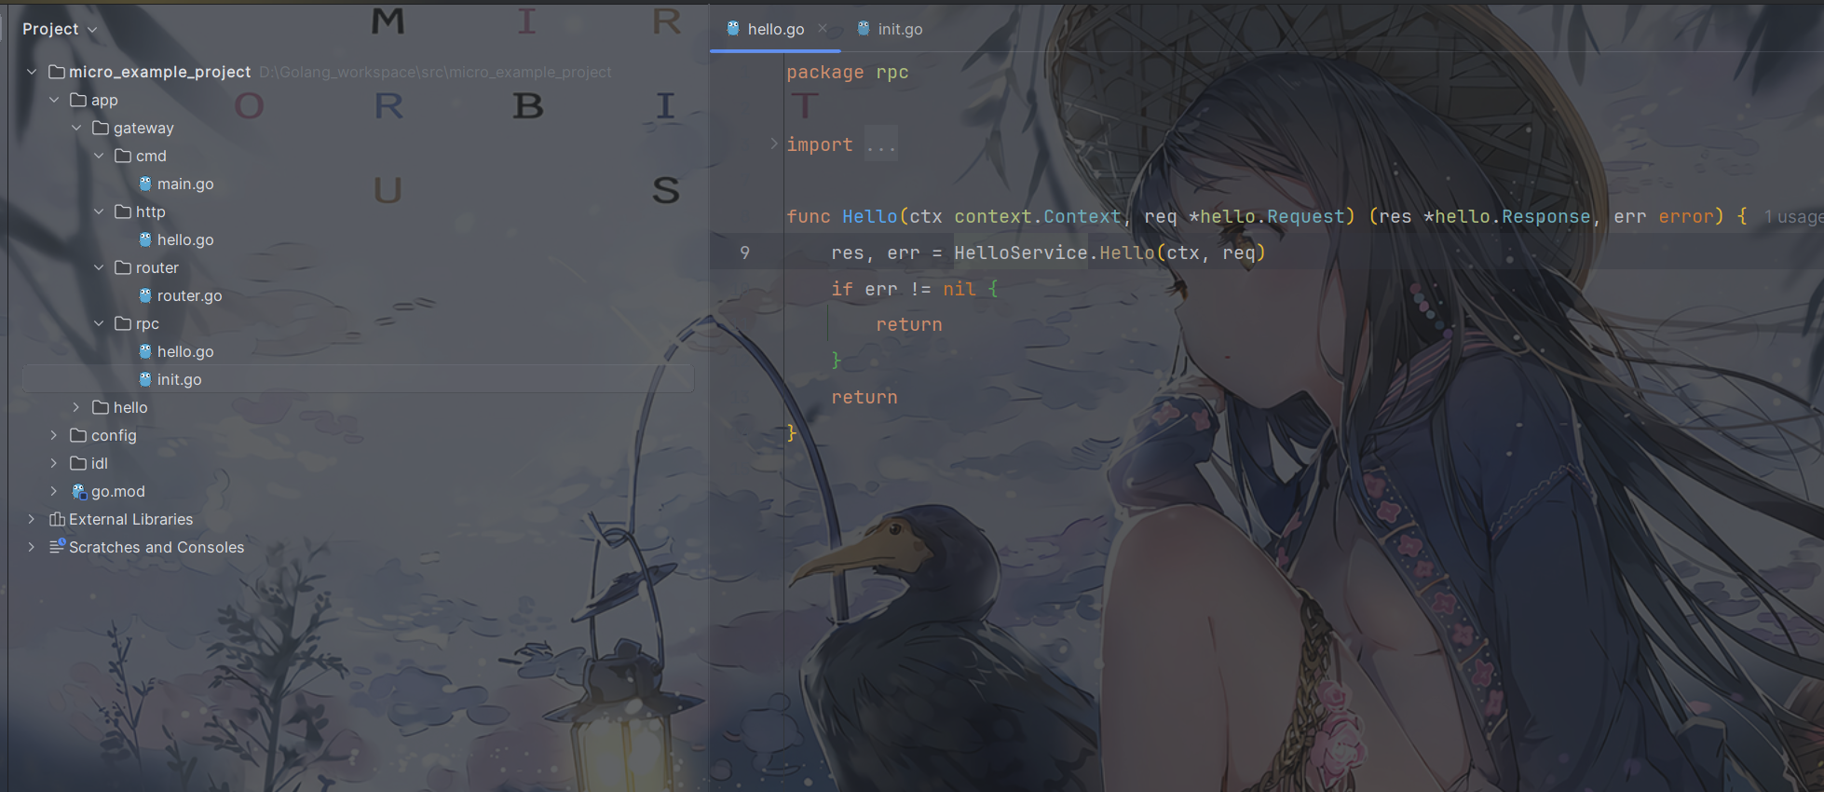
Task: Click the 1 usage inlay hint
Action: tap(1792, 217)
